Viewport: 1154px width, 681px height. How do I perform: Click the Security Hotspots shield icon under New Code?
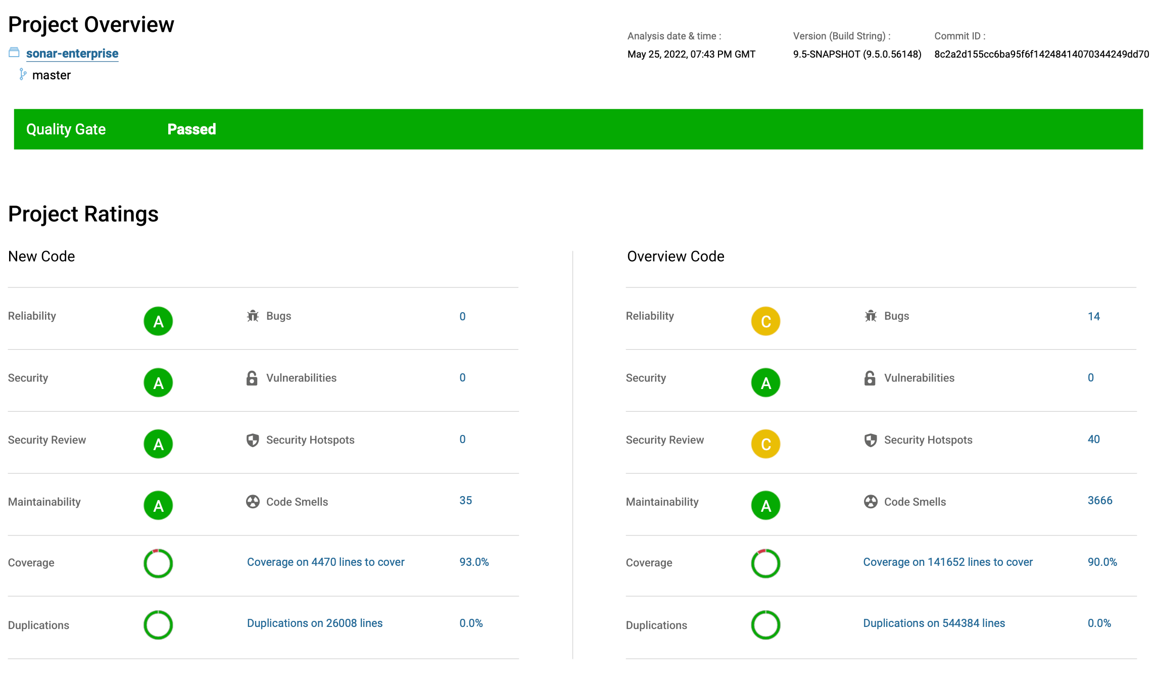click(253, 440)
